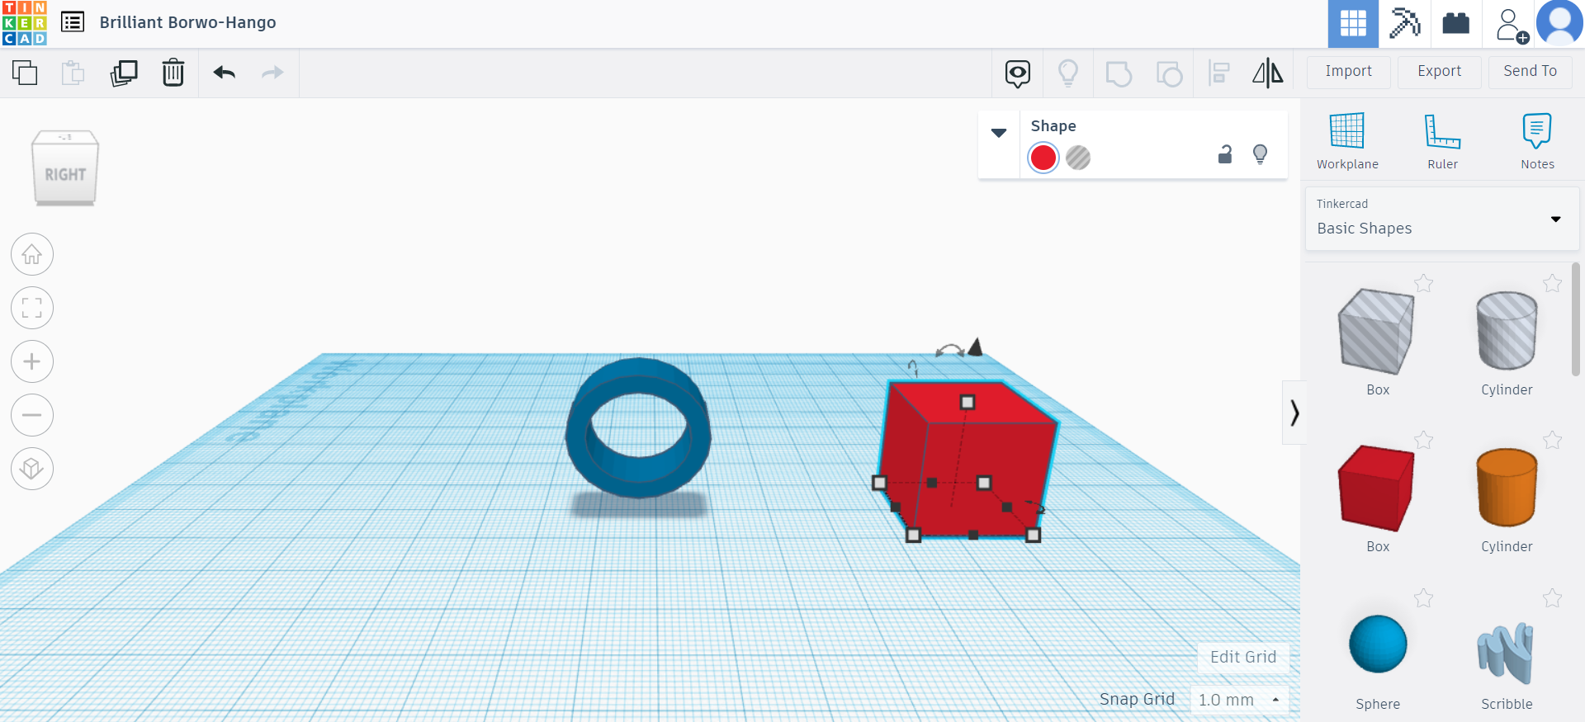Open the design list icon
1585x722 pixels.
73,22
